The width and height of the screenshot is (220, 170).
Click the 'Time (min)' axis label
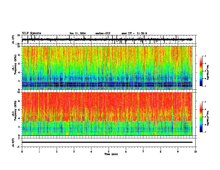coord(111,154)
